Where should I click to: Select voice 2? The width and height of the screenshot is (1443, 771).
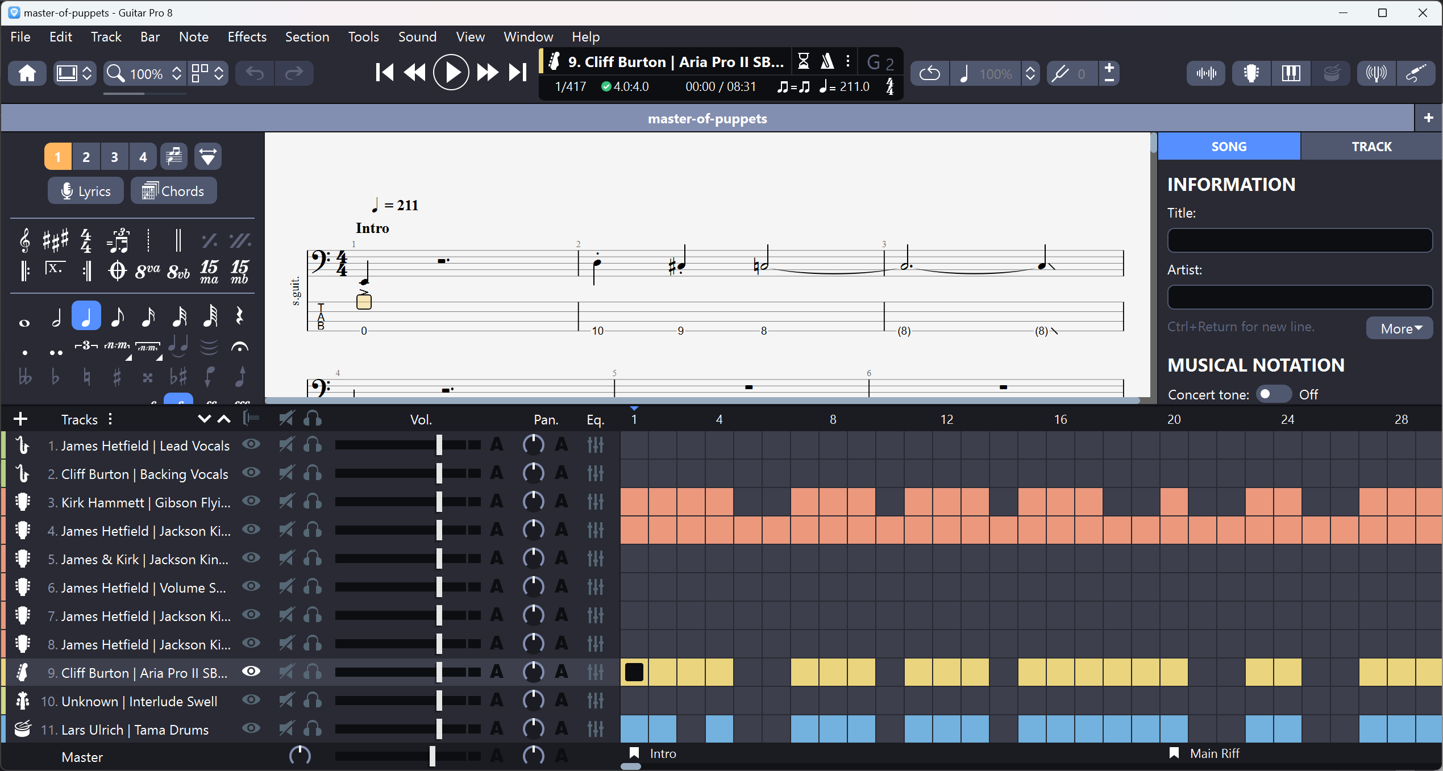click(86, 157)
